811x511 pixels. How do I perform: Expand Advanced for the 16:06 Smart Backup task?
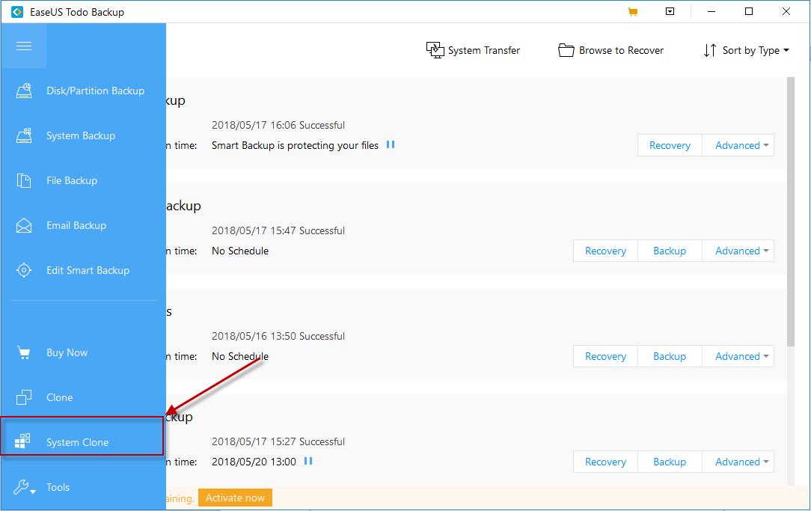(x=738, y=145)
